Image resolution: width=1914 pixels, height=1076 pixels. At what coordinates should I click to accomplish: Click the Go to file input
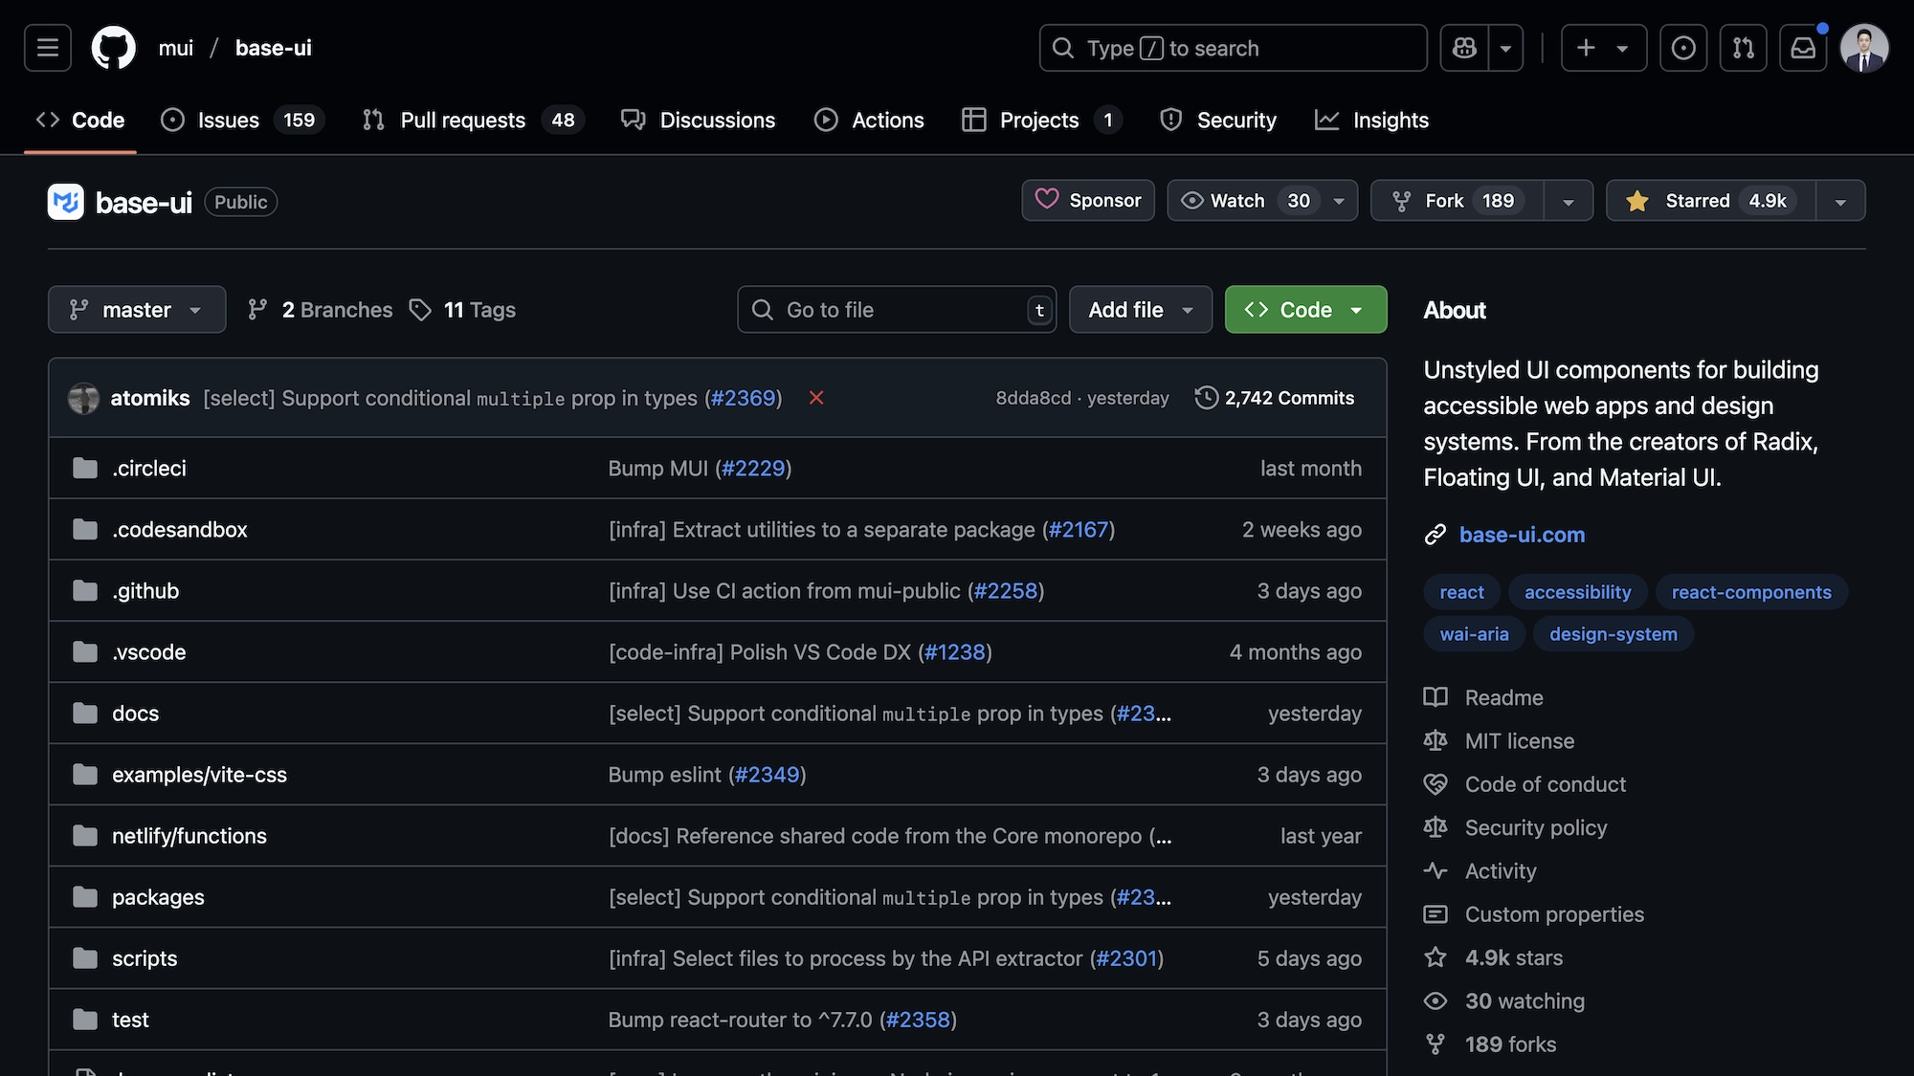click(x=897, y=310)
